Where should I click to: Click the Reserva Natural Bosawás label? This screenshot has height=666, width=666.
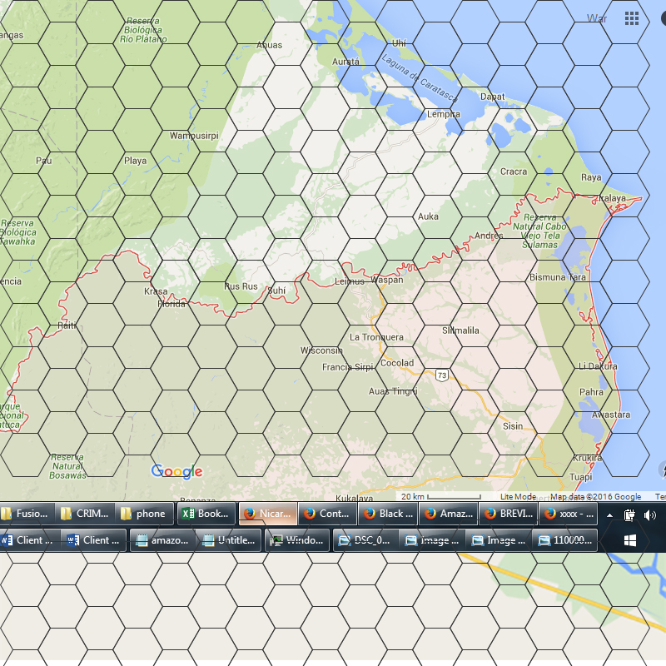click(68, 466)
